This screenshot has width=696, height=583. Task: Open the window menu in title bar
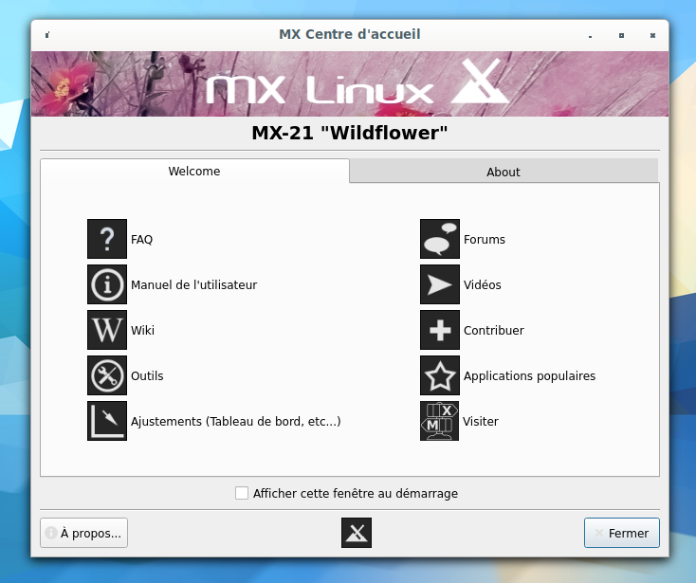point(47,35)
